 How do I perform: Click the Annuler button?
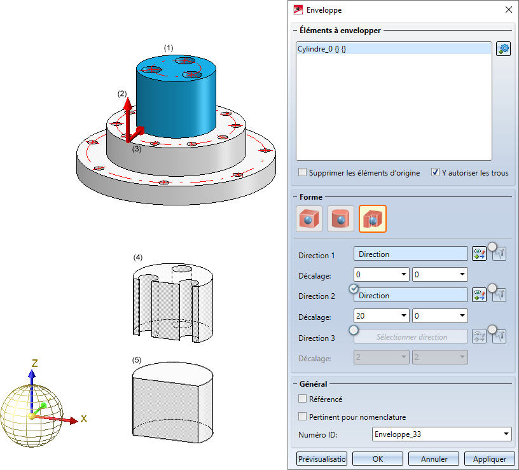434,459
